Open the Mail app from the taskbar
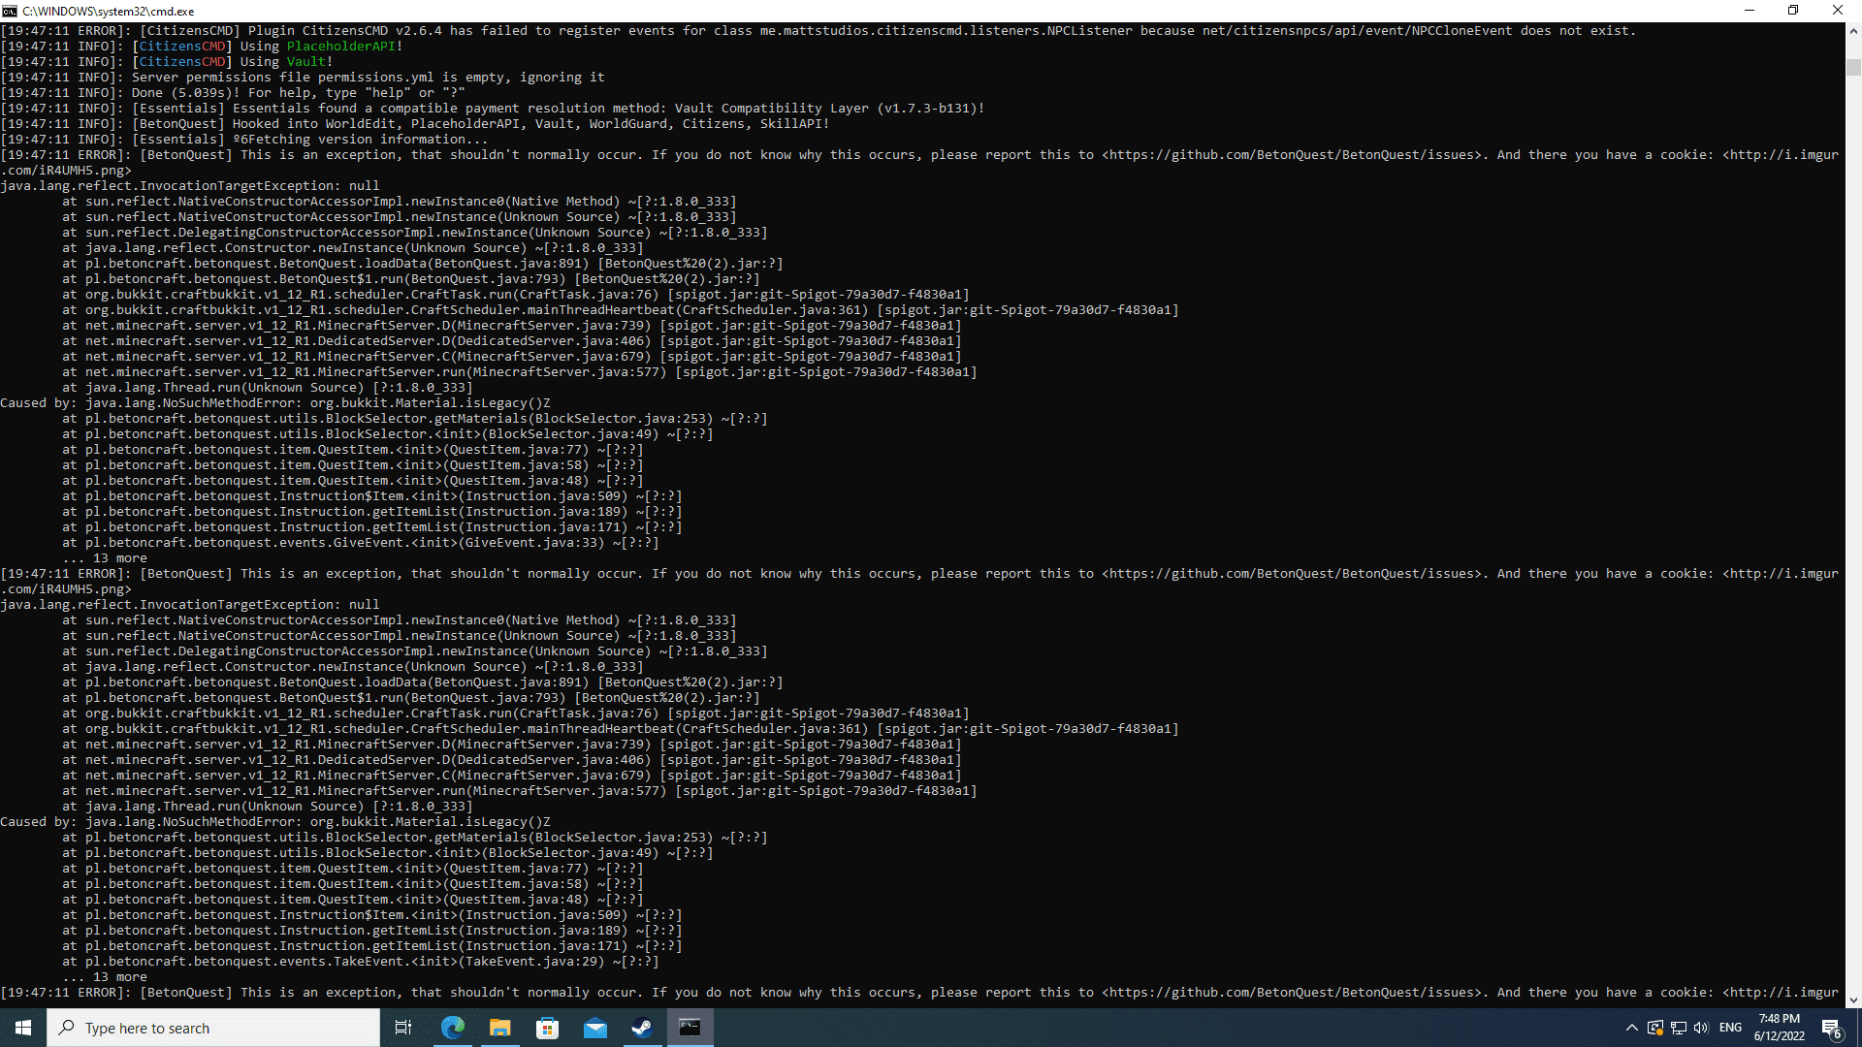1862x1047 pixels. click(595, 1028)
